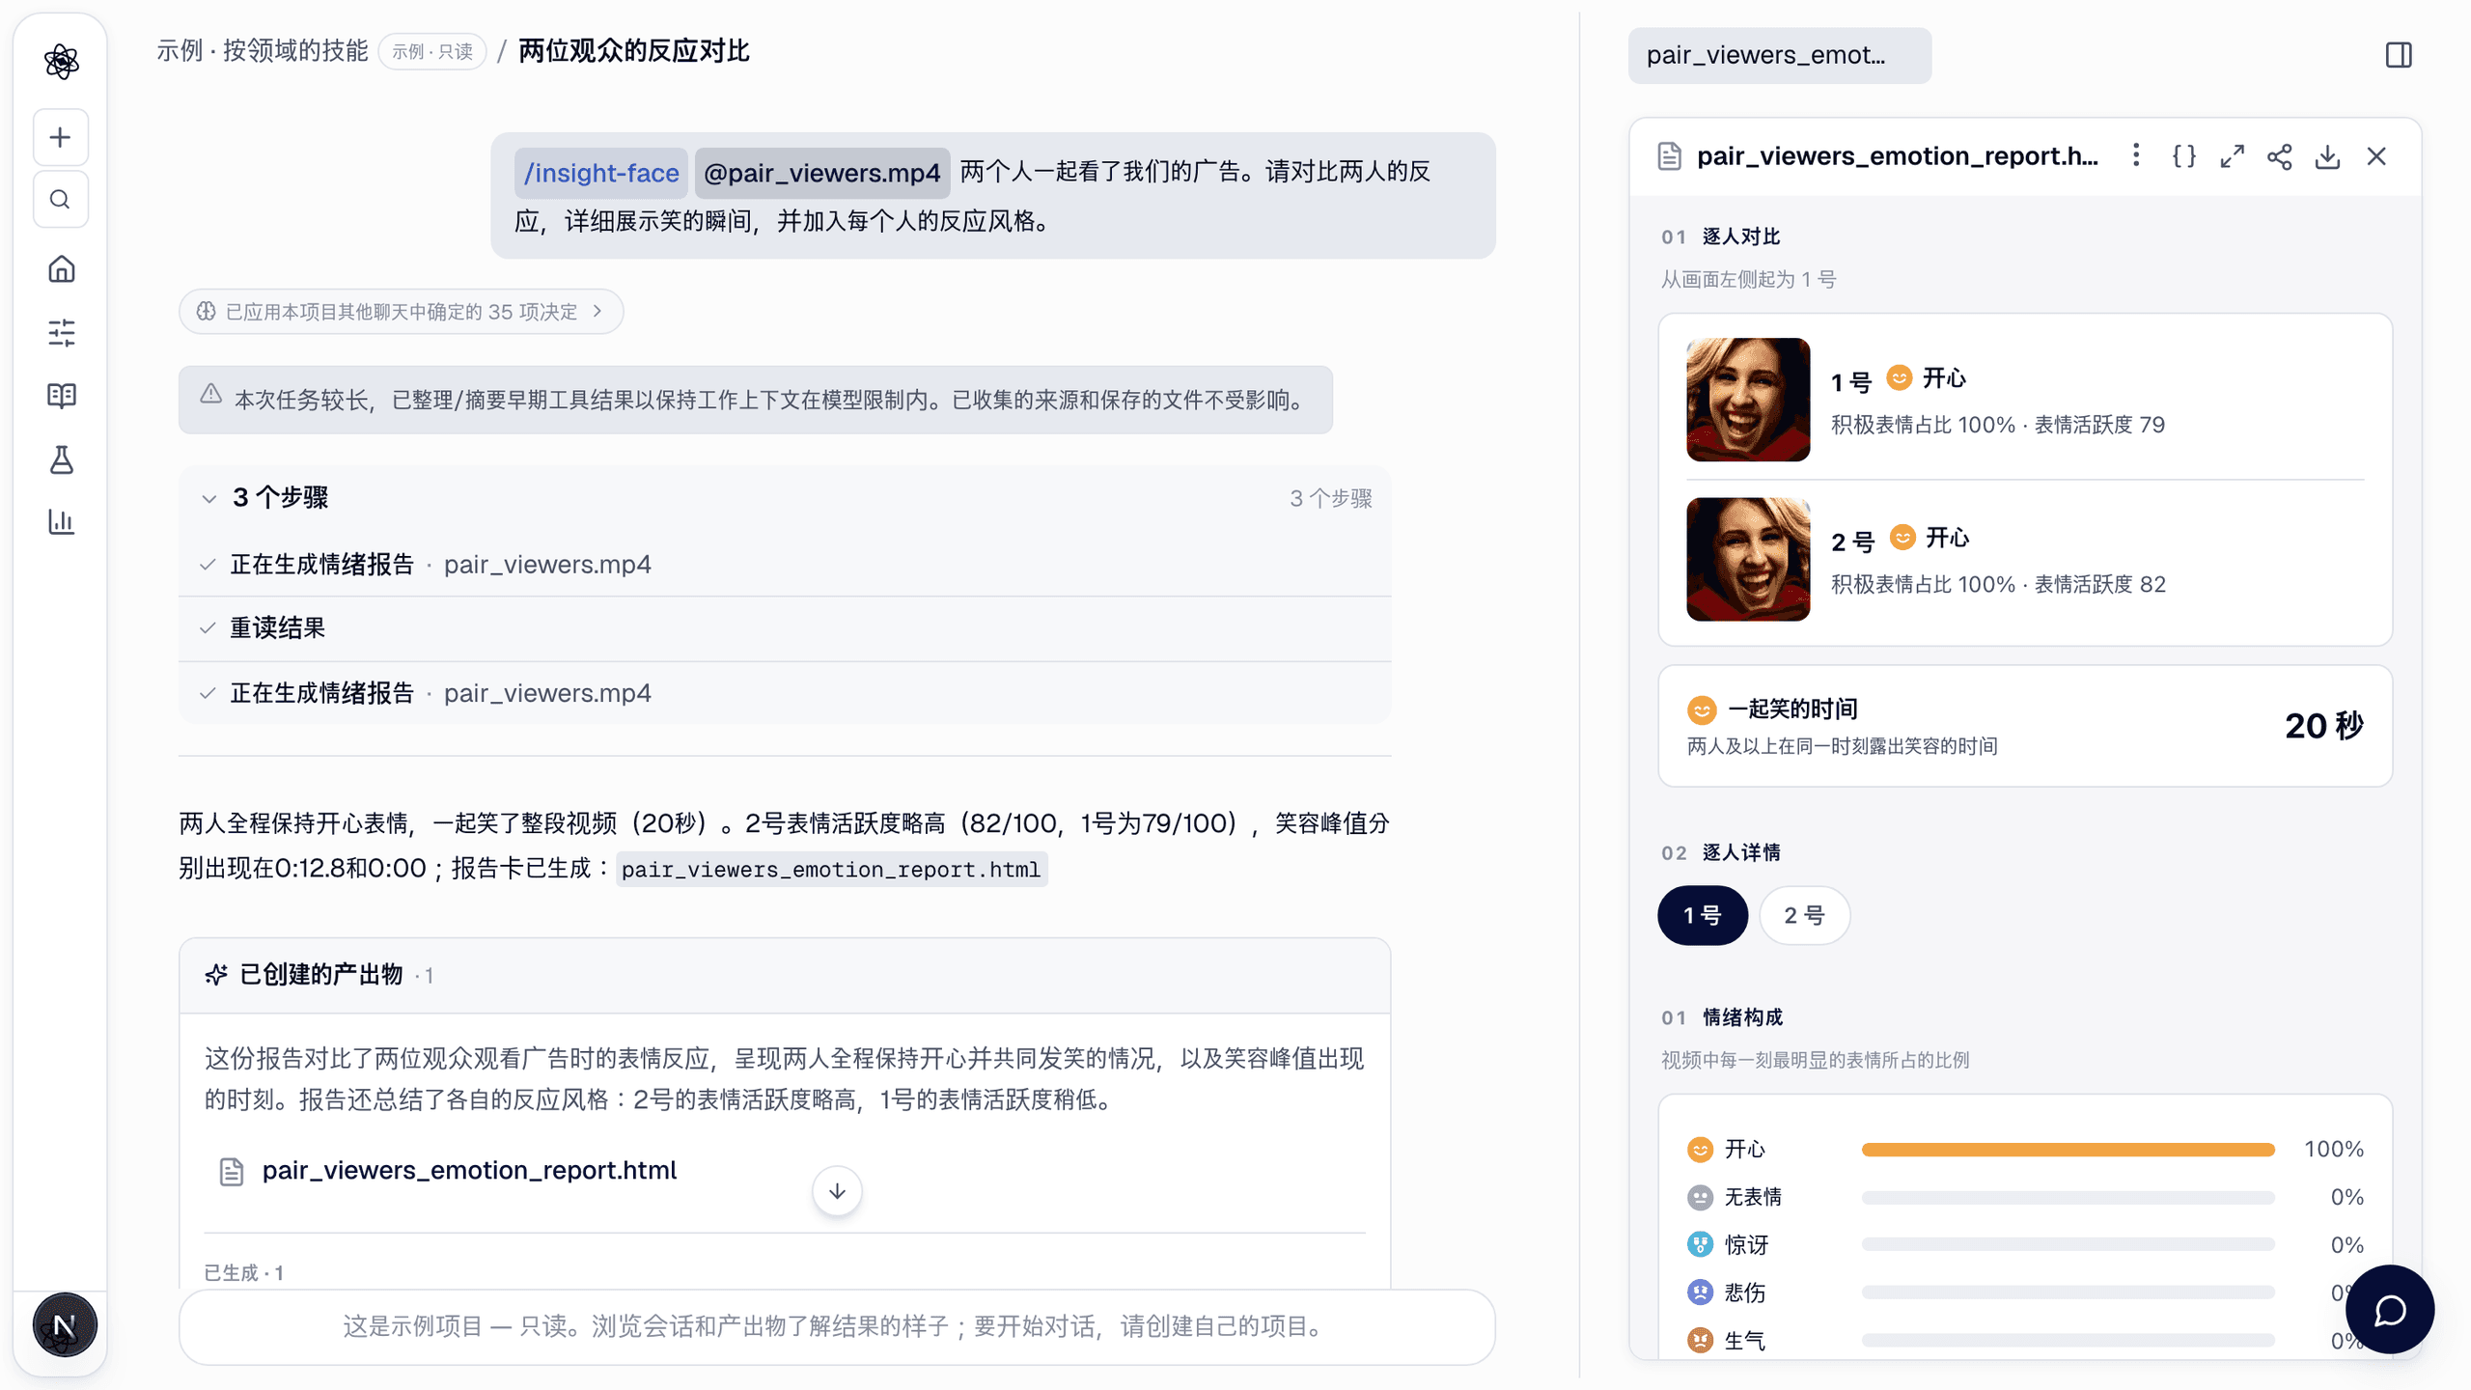Open the first 正在生成情绪报告 step
2471x1390 pixels.
tap(784, 565)
